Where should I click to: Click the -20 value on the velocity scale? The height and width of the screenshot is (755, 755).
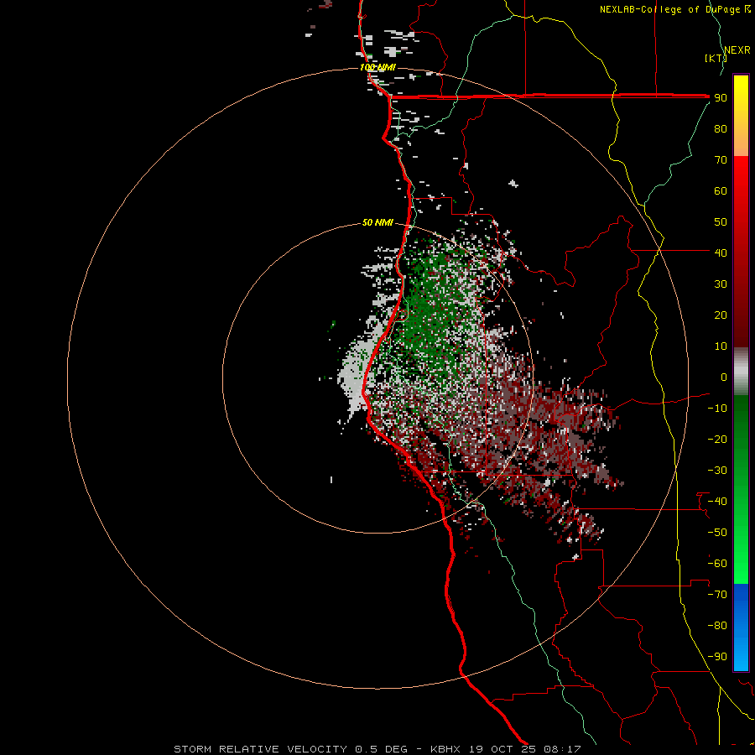717,439
